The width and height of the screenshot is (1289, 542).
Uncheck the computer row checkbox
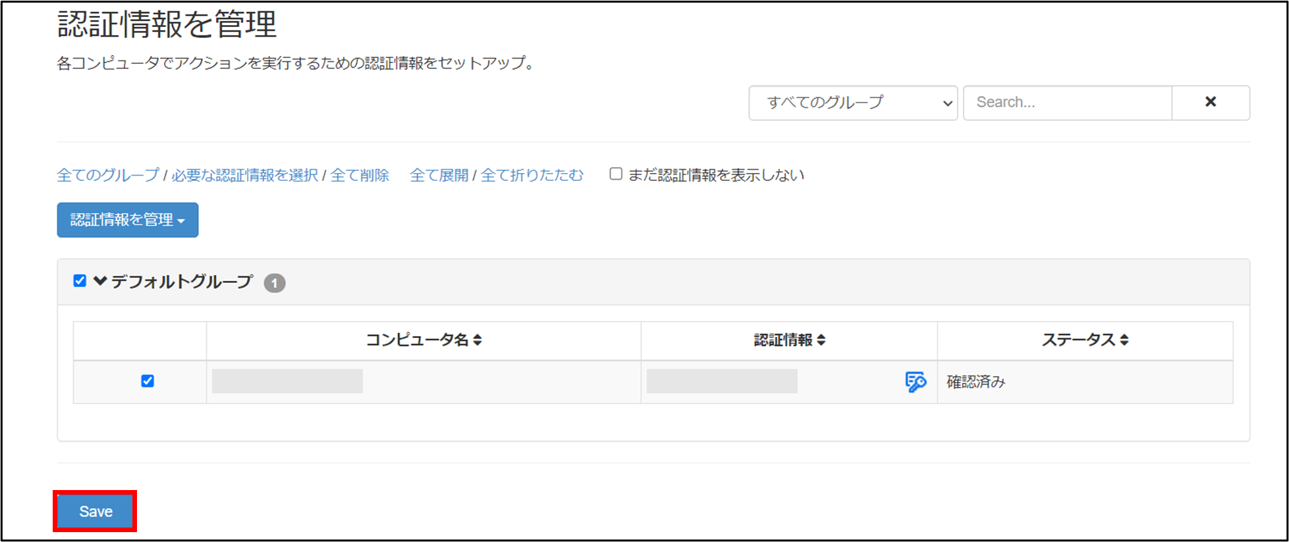(148, 381)
